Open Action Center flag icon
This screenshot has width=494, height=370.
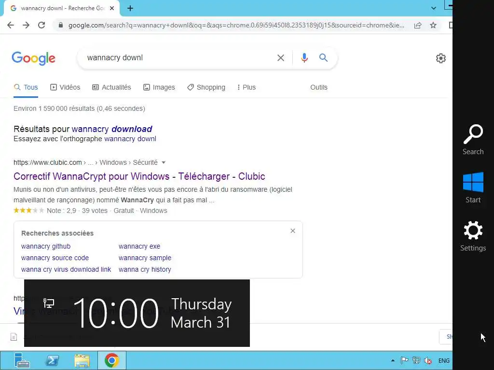pos(404,360)
